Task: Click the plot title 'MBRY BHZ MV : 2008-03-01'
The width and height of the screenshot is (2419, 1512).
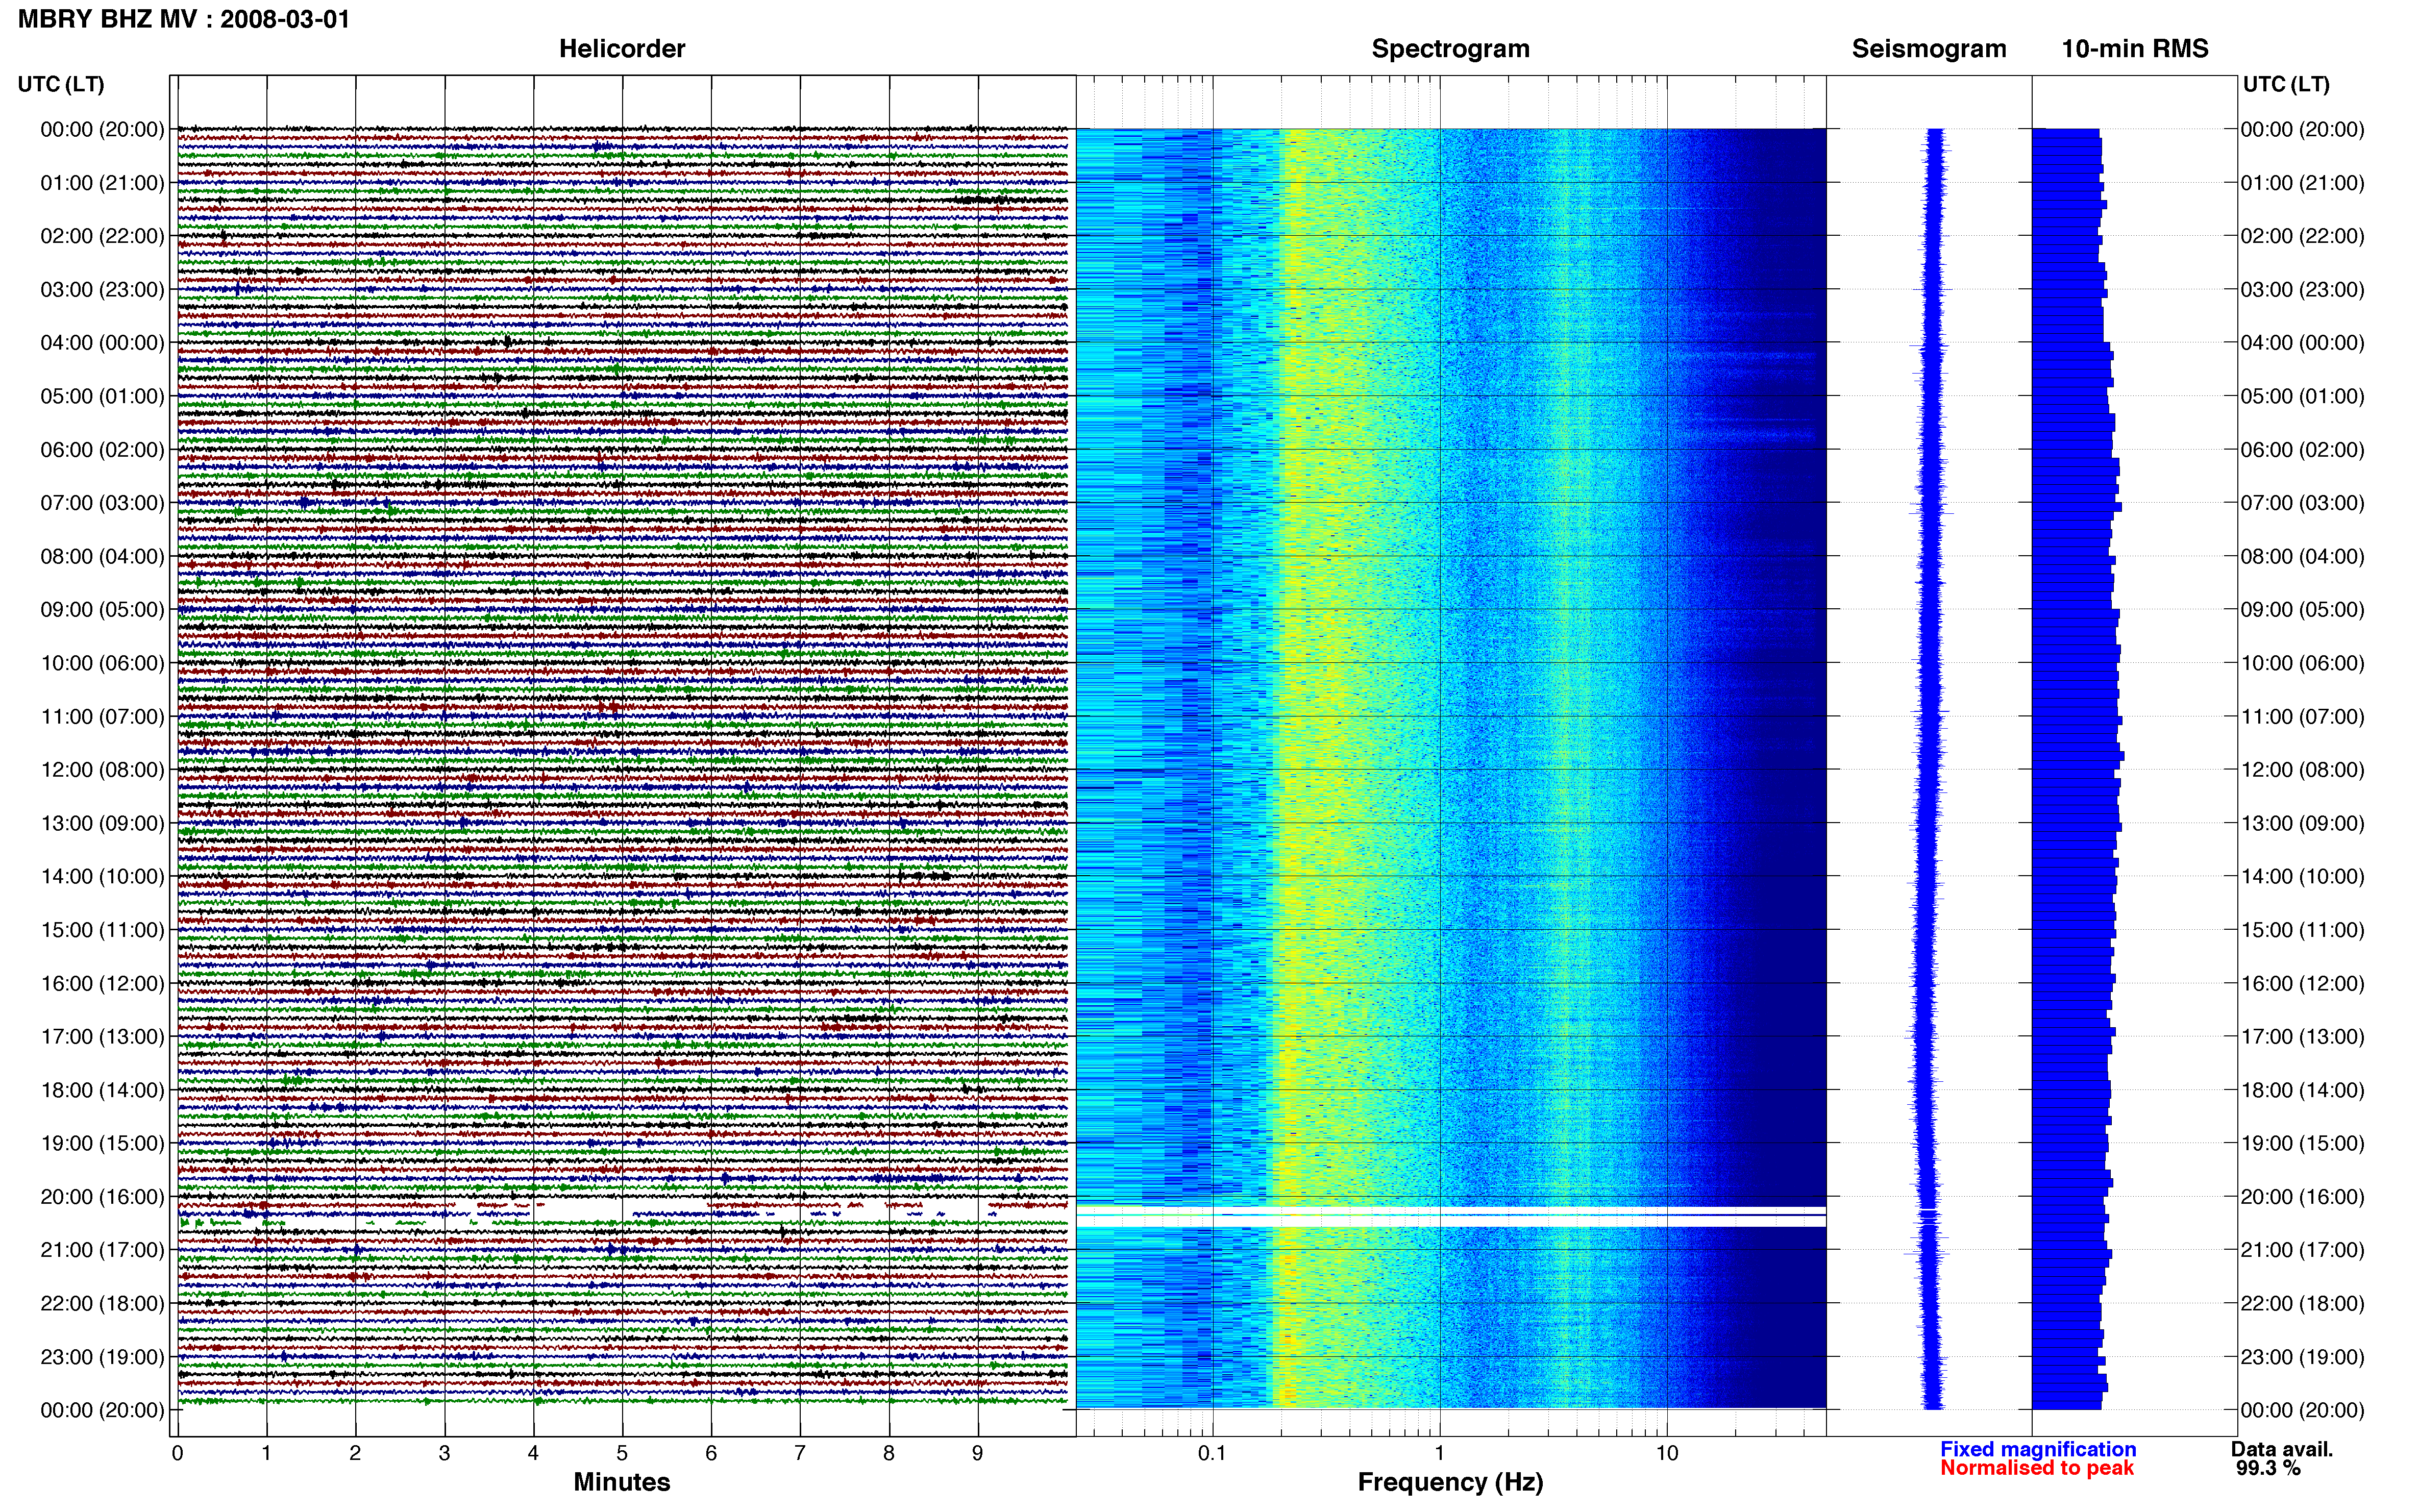Action: [x=184, y=19]
